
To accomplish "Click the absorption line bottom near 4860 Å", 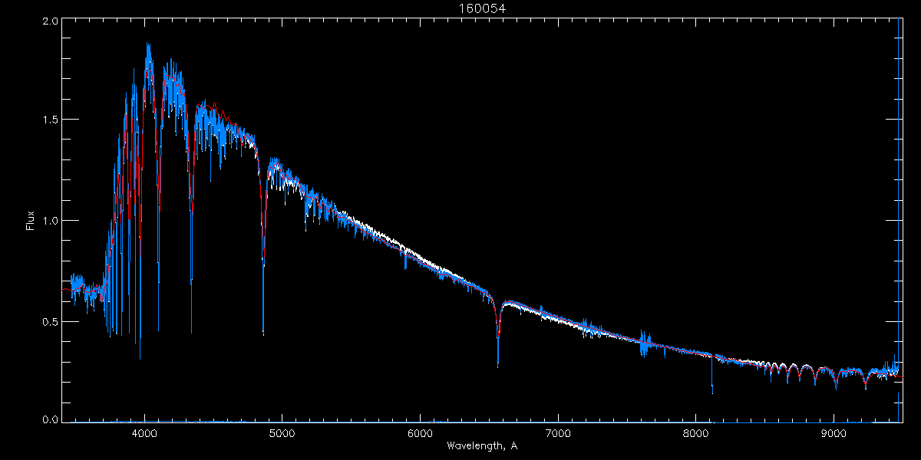I will coord(263,330).
